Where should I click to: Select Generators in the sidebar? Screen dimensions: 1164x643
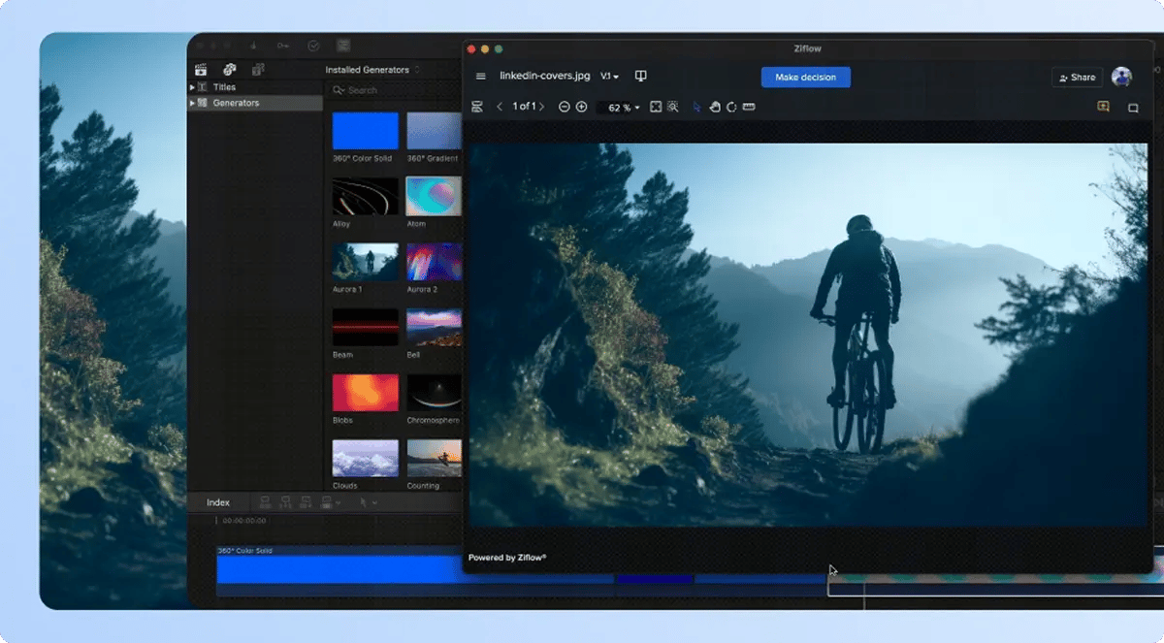coord(236,103)
